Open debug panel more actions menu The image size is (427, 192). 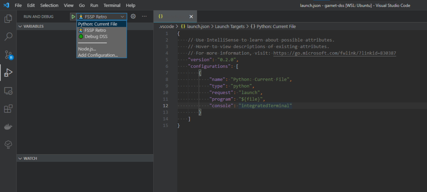coord(144,16)
